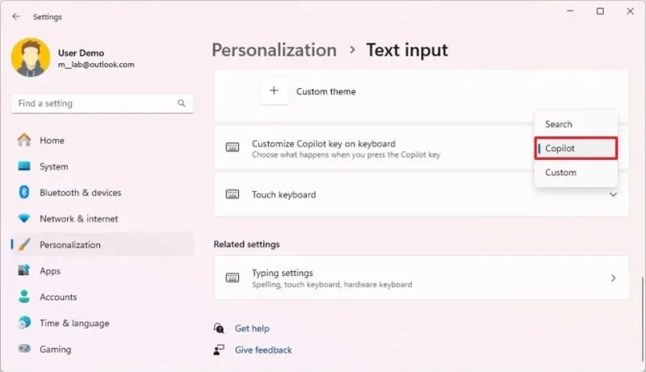The height and width of the screenshot is (372, 646).
Task: Maximize the Settings window
Action: tap(600, 11)
